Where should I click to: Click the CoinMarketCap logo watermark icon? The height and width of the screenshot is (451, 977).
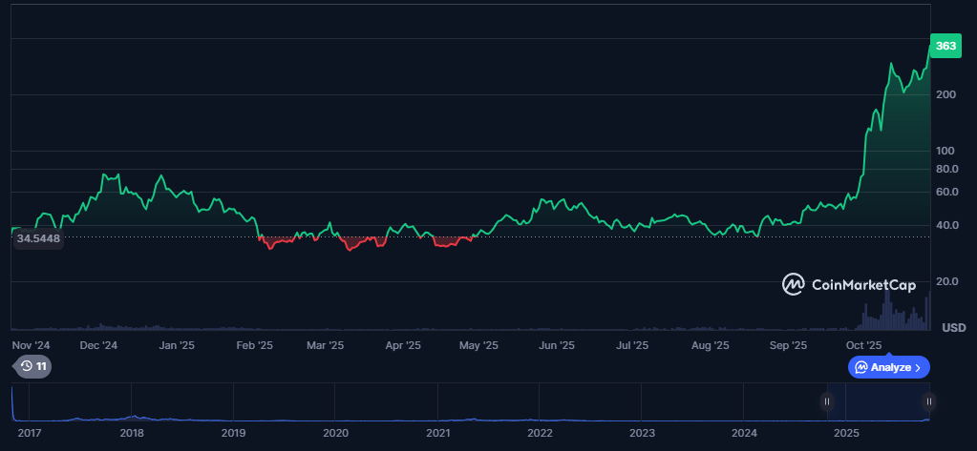[794, 284]
